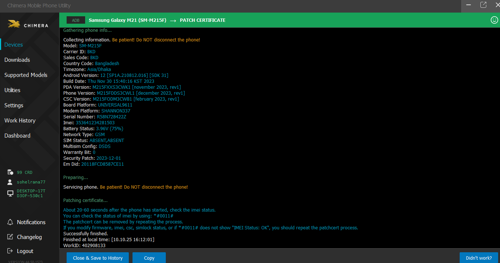The height and width of the screenshot is (263, 500).
Task: Click the desktop computer icon
Action: 10,193
